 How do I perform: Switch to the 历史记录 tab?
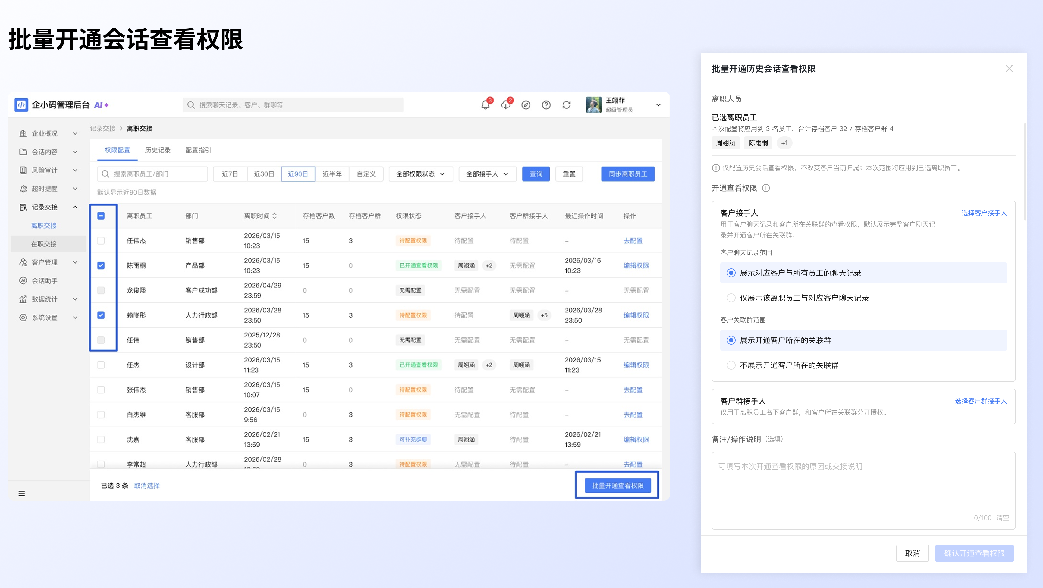(158, 150)
